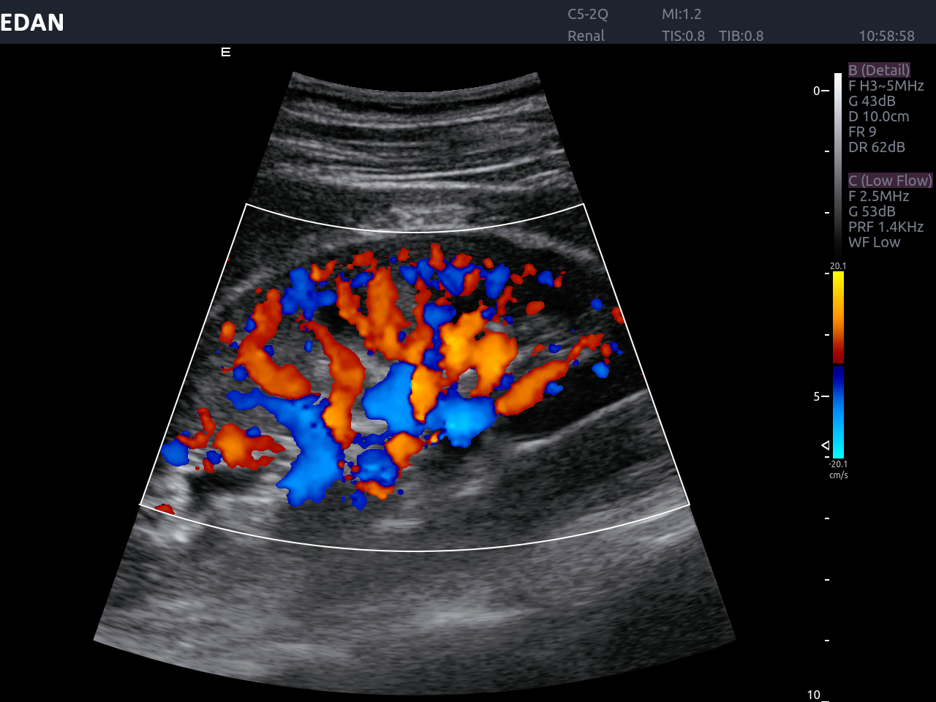Open the F H3~5MHz frequency selector
The image size is (936, 702).
pyautogui.click(x=886, y=85)
